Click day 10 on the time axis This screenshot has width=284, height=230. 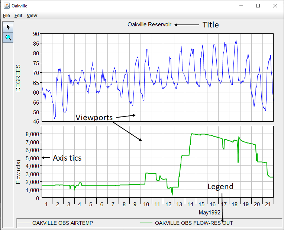coord(146,204)
